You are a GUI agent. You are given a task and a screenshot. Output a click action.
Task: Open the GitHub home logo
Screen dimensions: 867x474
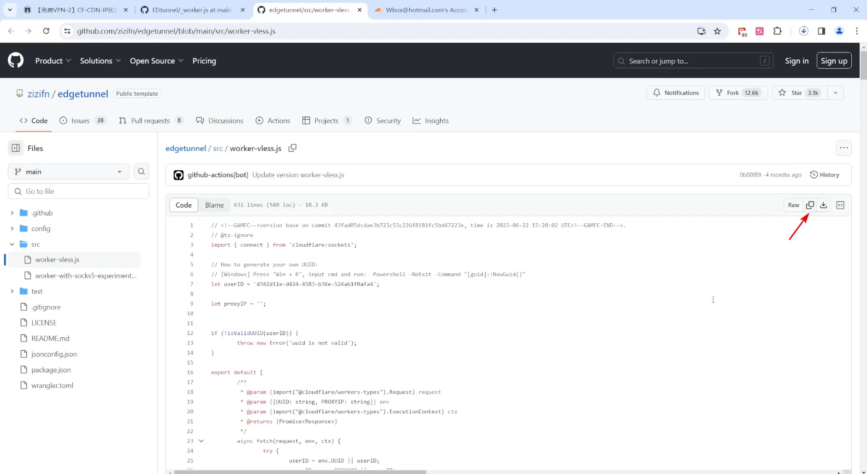tap(16, 60)
